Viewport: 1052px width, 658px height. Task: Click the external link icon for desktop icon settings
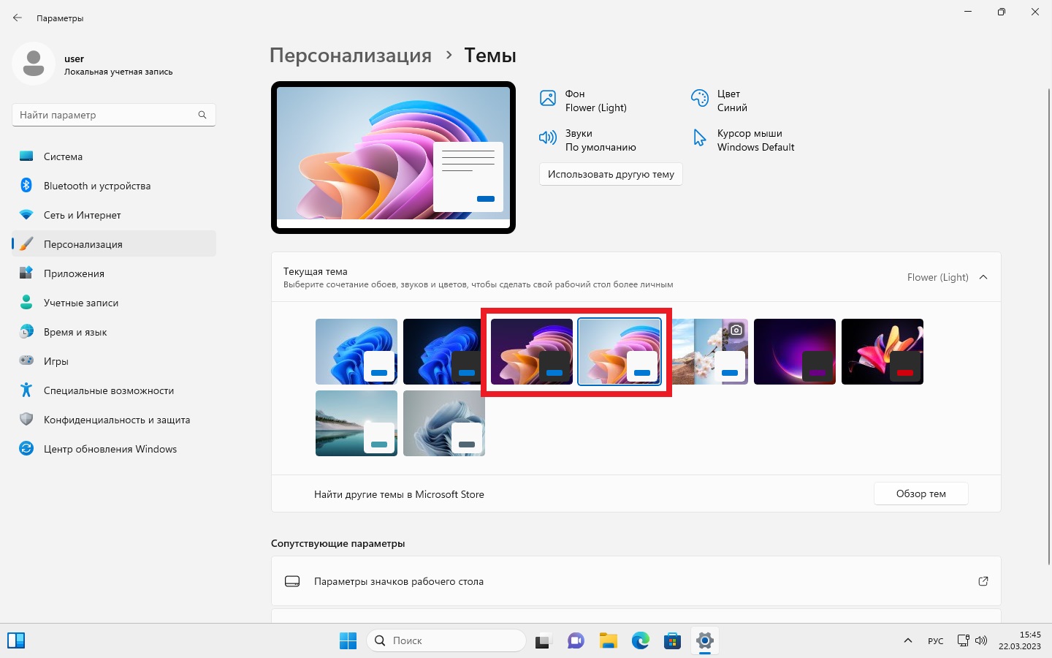pos(983,581)
